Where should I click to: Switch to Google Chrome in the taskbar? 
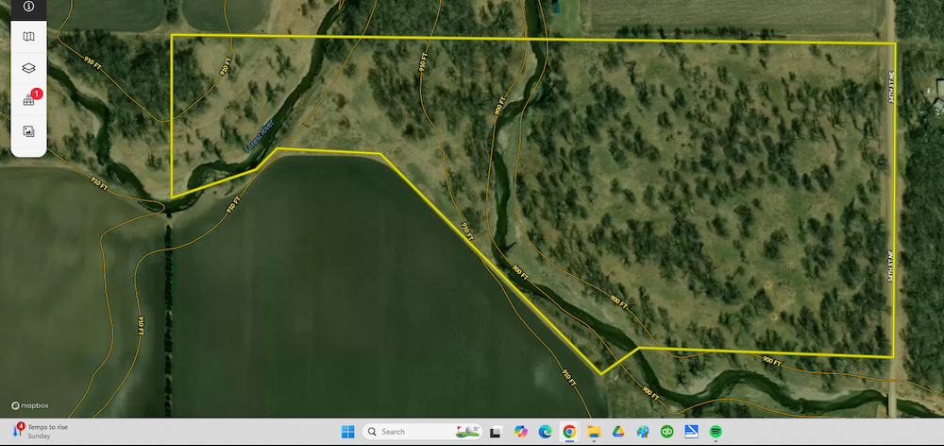point(569,432)
